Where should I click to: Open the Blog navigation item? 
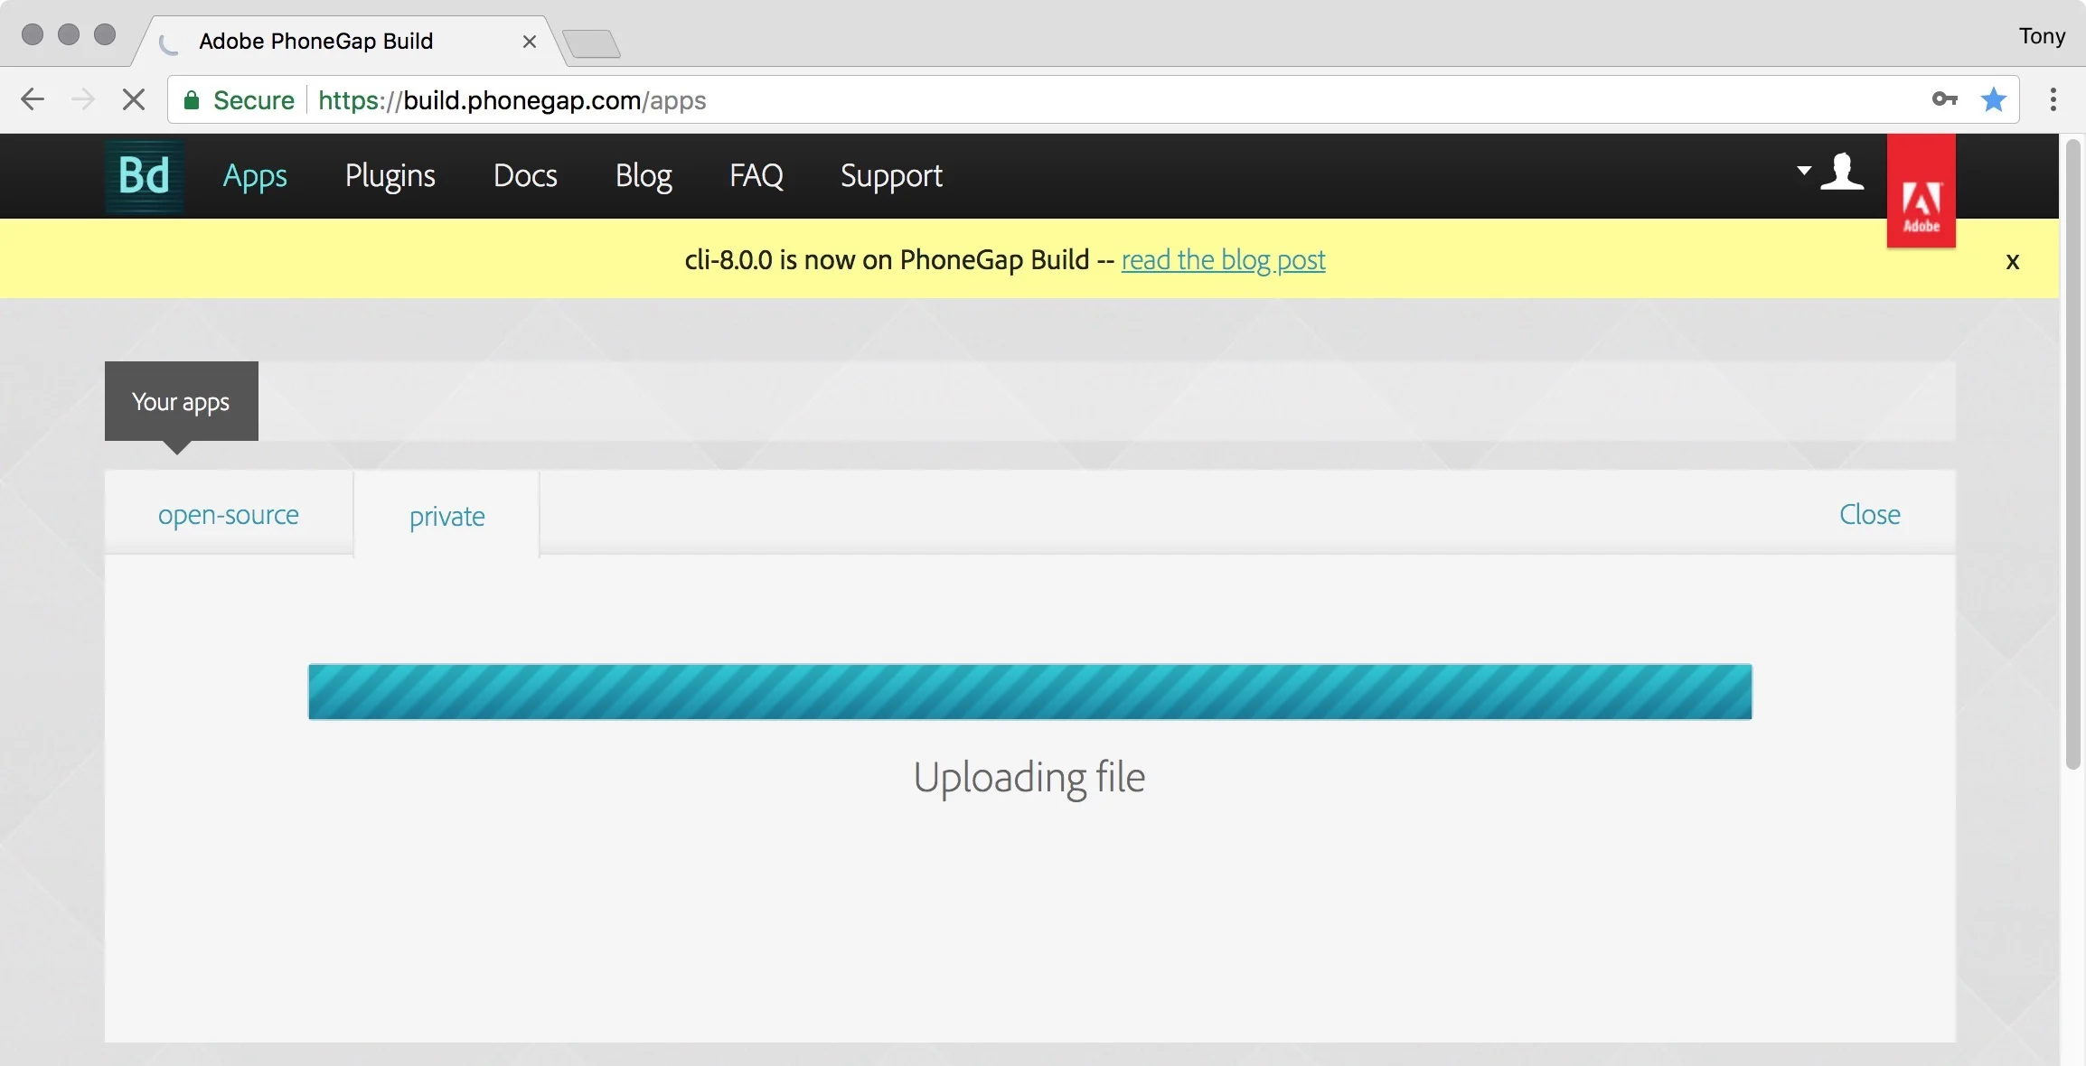coord(644,176)
